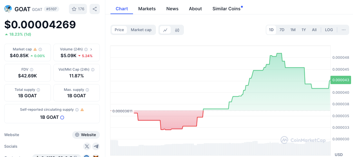Click the current price label 0.000043 on chart
Viewport: 353px width, 157px height.
[341, 80]
